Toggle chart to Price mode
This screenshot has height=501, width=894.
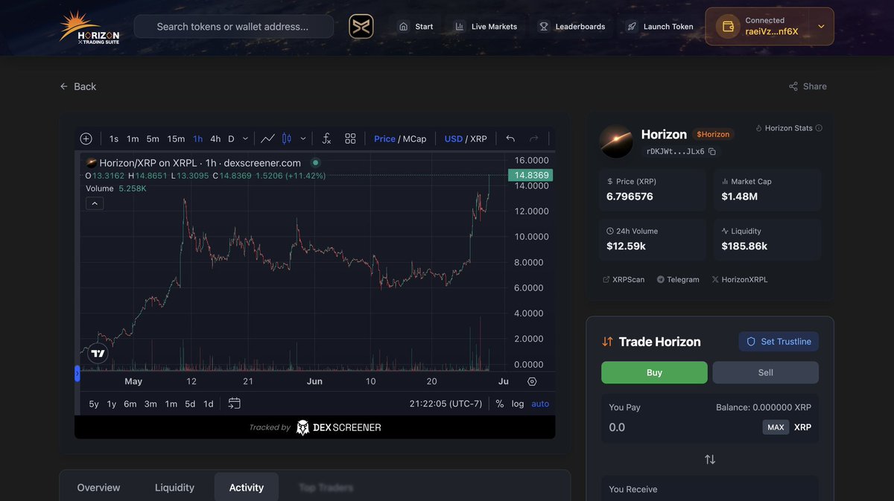(x=384, y=138)
